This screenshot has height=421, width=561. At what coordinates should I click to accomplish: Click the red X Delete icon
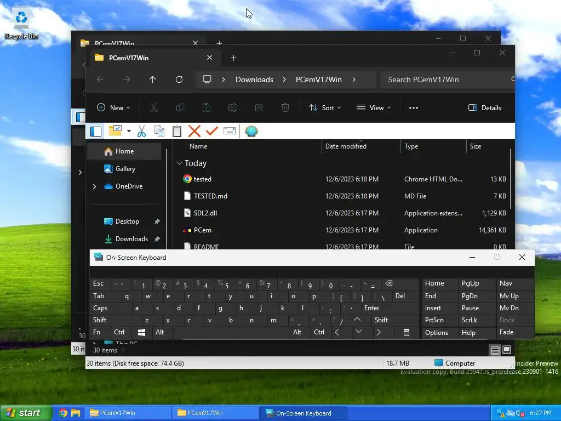point(194,132)
